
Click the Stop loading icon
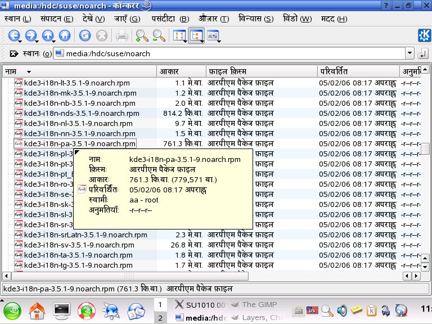(102, 35)
